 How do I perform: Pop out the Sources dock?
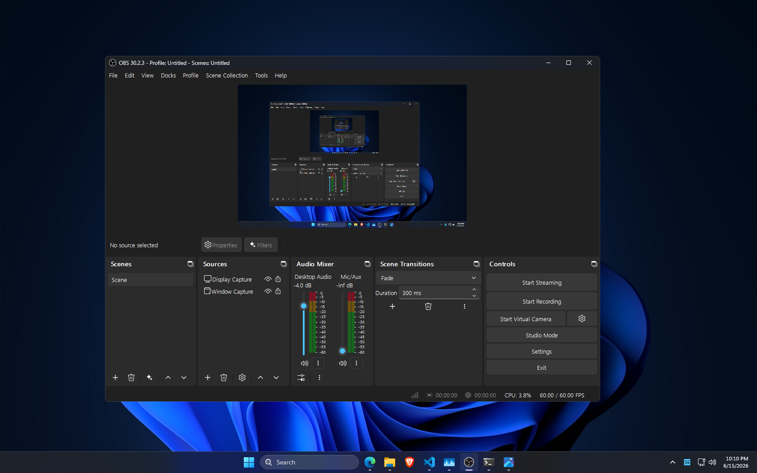click(284, 264)
